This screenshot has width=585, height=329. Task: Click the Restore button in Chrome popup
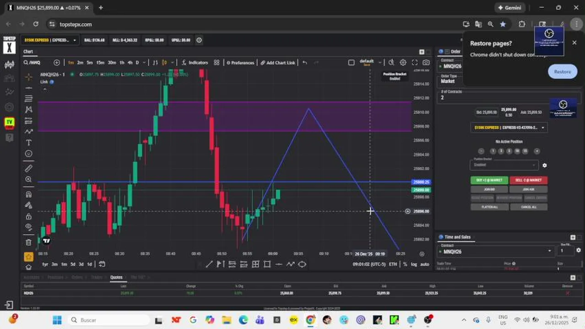(563, 72)
